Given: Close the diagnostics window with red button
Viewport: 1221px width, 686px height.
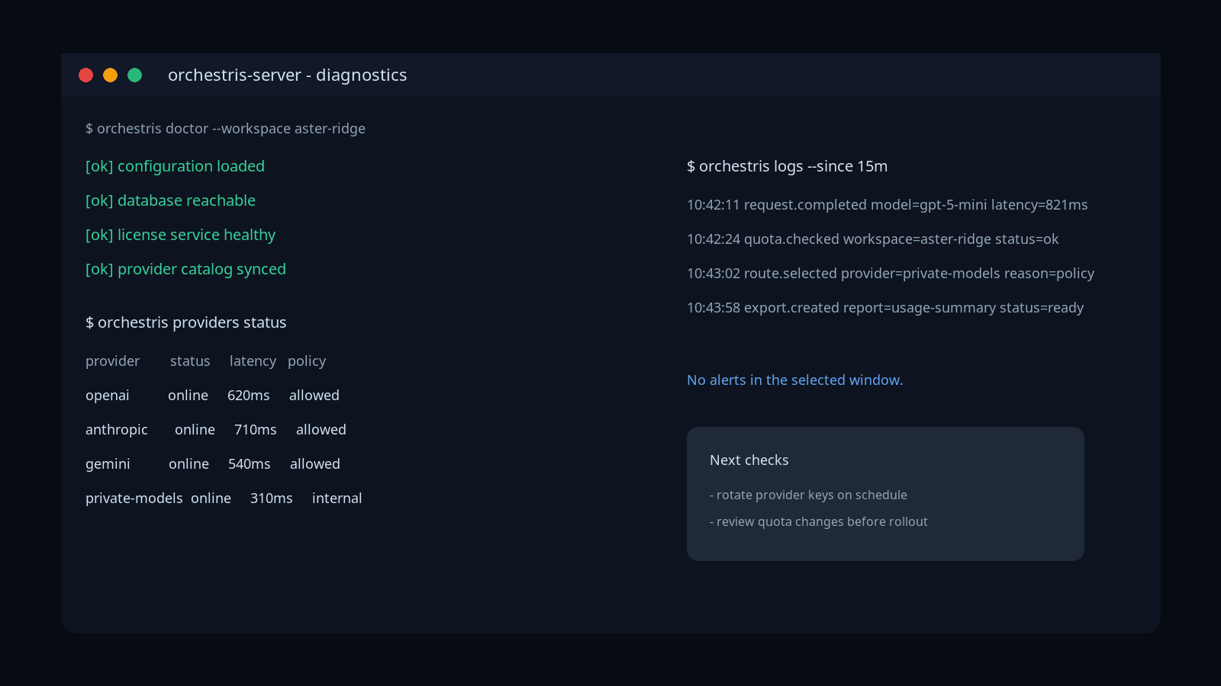Looking at the screenshot, I should [x=85, y=75].
